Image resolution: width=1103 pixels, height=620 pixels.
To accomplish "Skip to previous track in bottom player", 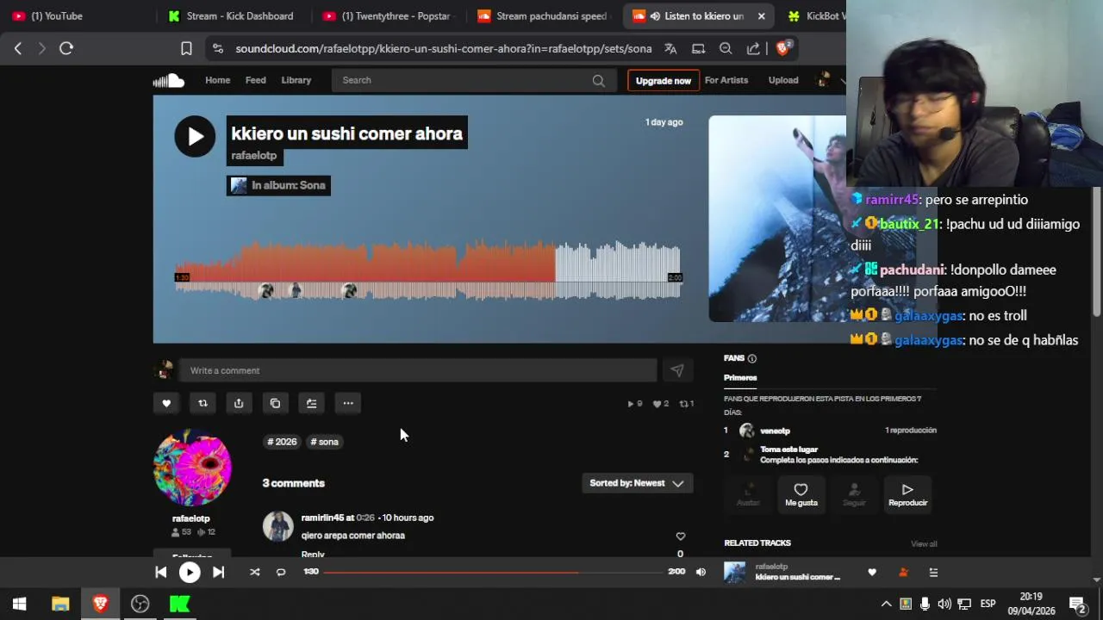I will [160, 572].
